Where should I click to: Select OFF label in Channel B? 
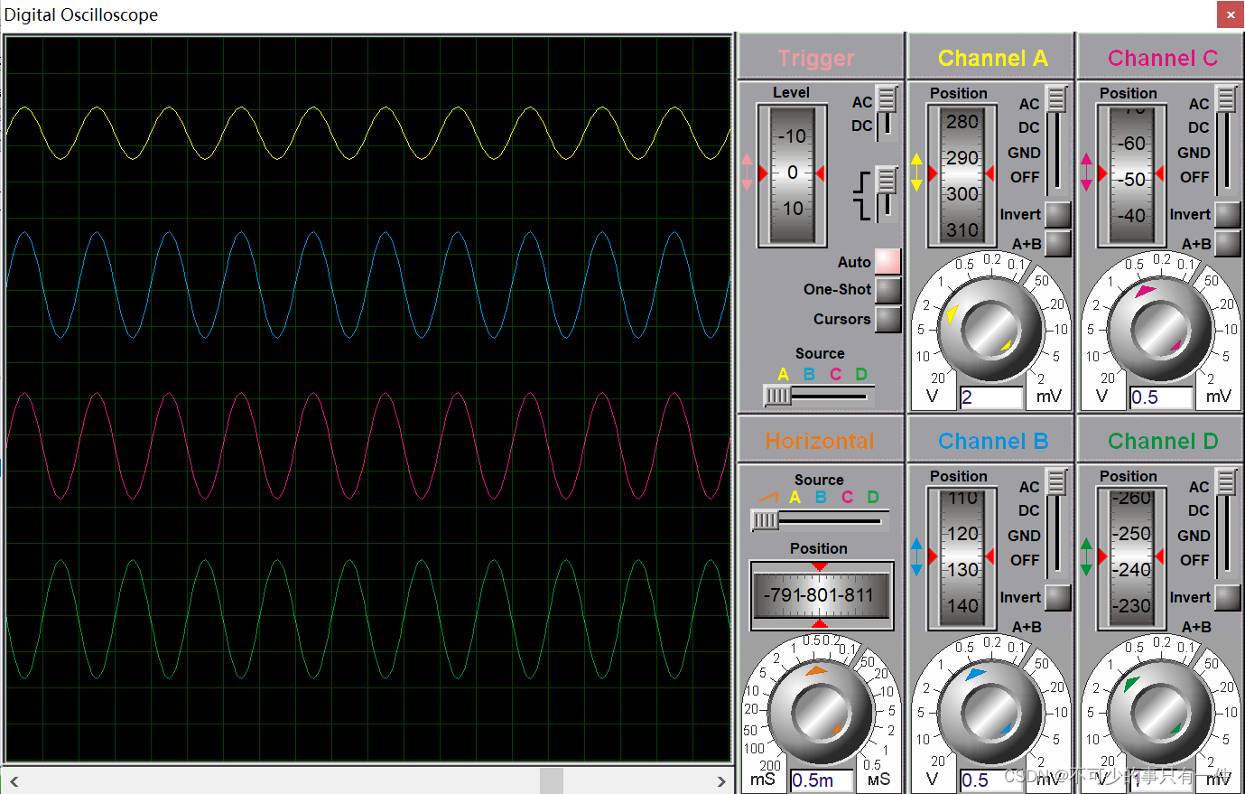pyautogui.click(x=1024, y=560)
